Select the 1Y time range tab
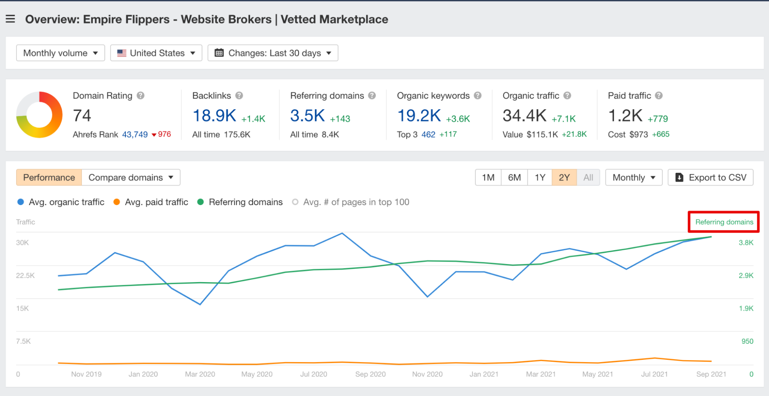Viewport: 769px width, 396px height. 539,177
